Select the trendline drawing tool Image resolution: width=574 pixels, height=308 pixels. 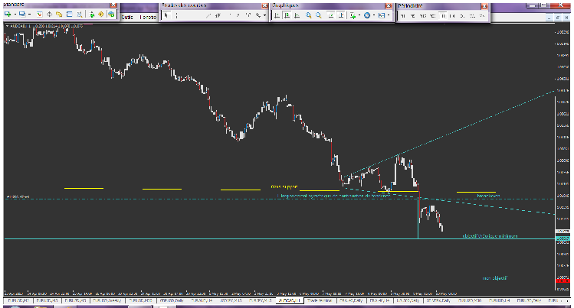tap(208, 15)
